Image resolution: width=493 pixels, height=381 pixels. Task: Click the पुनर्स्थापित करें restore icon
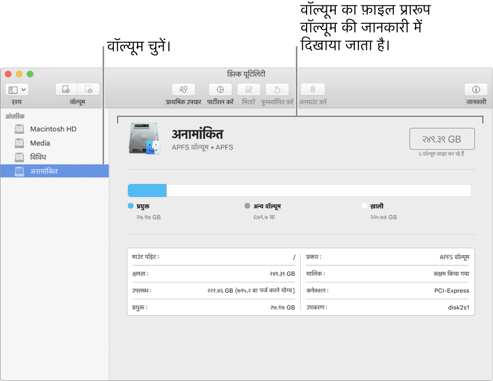tap(277, 89)
